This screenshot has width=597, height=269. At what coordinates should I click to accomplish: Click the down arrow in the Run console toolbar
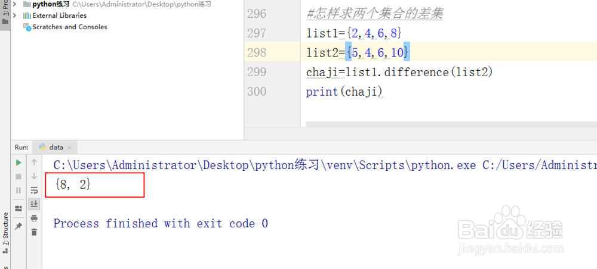34,176
